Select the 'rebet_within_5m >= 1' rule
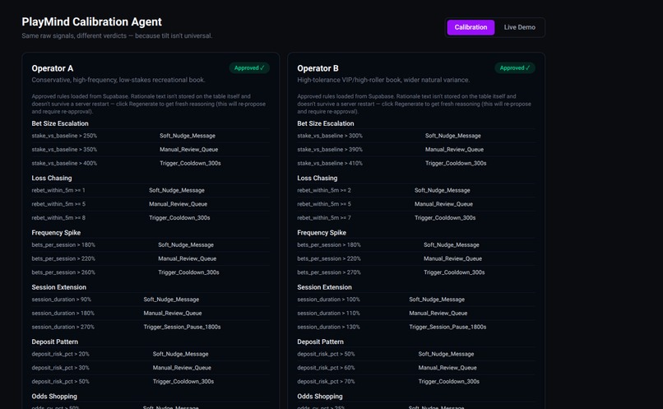This screenshot has width=663, height=409. tap(58, 190)
